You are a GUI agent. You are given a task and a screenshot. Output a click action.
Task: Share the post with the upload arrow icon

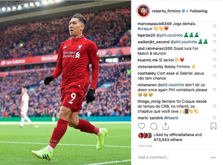(x=166, y=126)
